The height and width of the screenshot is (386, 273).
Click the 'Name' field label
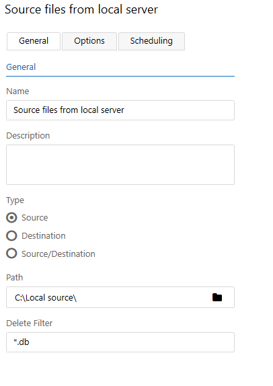tap(17, 91)
